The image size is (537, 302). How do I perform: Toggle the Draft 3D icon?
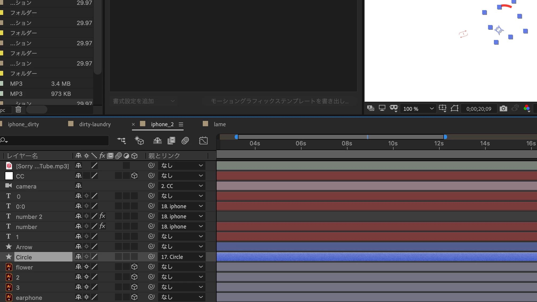pos(139,140)
